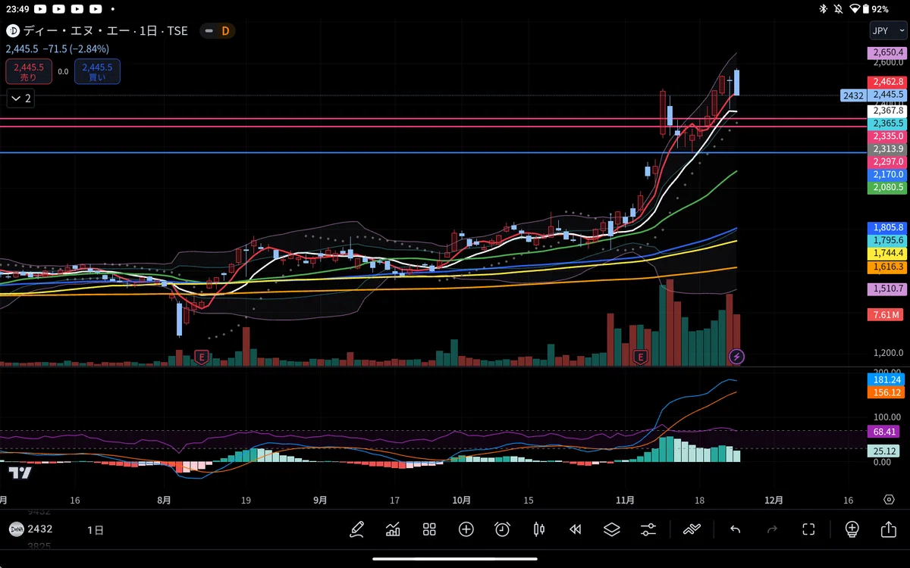Tap the yellow 1,744.4 price label
Image resolution: width=910 pixels, height=568 pixels.
(887, 253)
